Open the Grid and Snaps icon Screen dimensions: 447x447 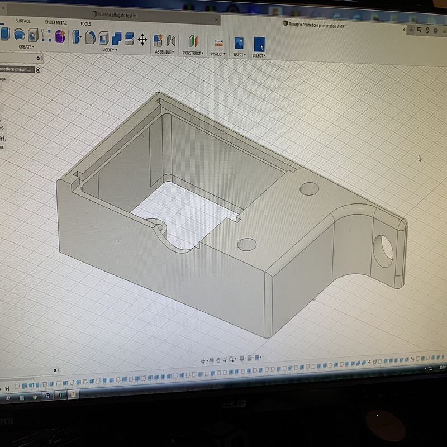coord(249,358)
